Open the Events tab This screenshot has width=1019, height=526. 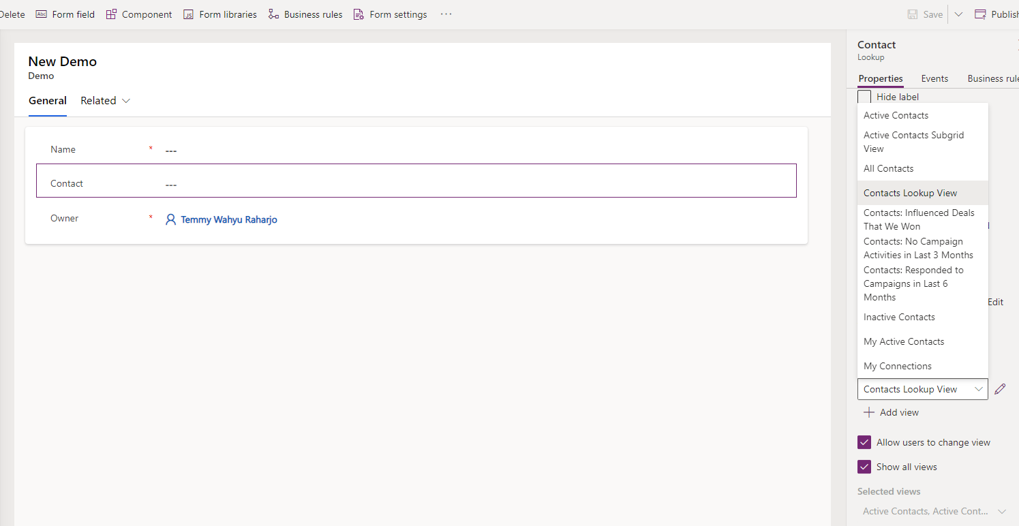pyautogui.click(x=934, y=78)
